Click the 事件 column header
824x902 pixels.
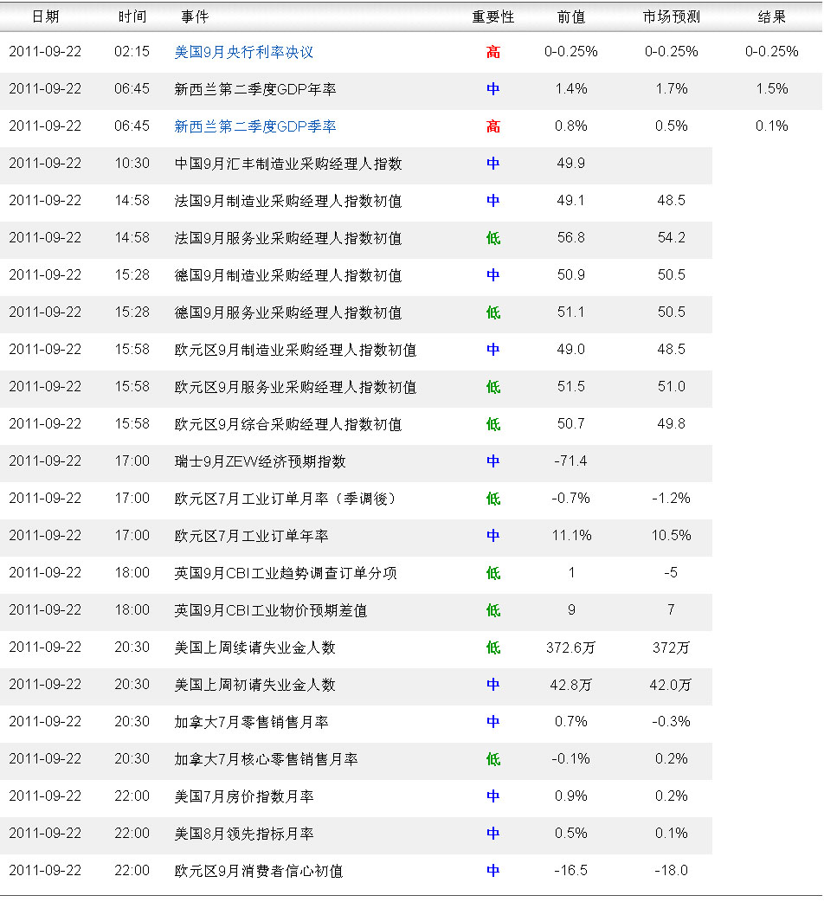coord(195,16)
